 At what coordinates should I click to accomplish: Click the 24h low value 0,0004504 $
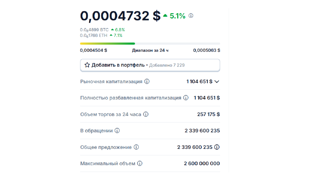point(93,50)
